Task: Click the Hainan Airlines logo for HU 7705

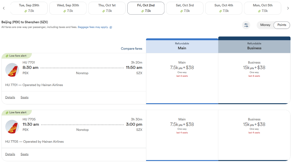Action: coord(12,127)
